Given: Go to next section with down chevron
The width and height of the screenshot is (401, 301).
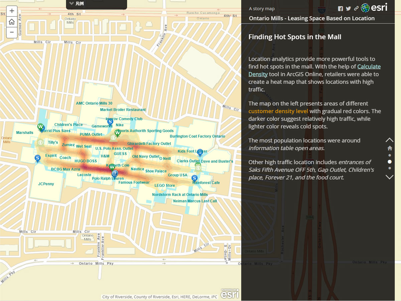Looking at the screenshot, I should (x=390, y=177).
